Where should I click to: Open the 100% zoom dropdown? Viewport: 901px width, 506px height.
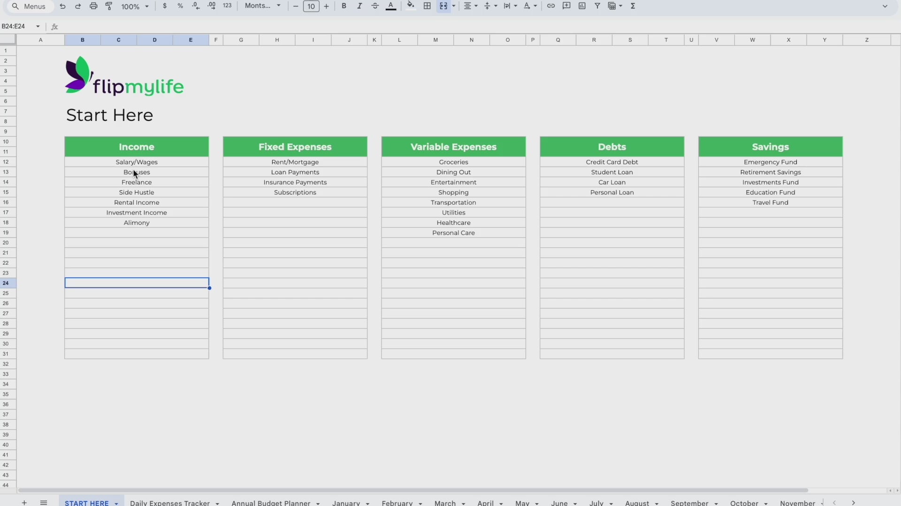(135, 6)
